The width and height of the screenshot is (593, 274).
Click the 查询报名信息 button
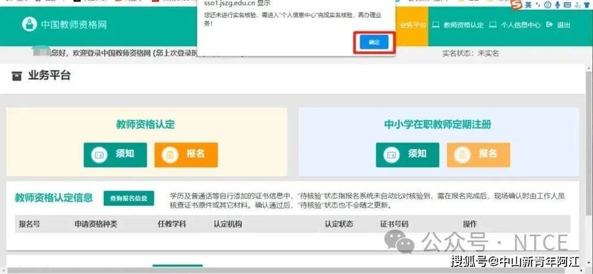tap(129, 198)
